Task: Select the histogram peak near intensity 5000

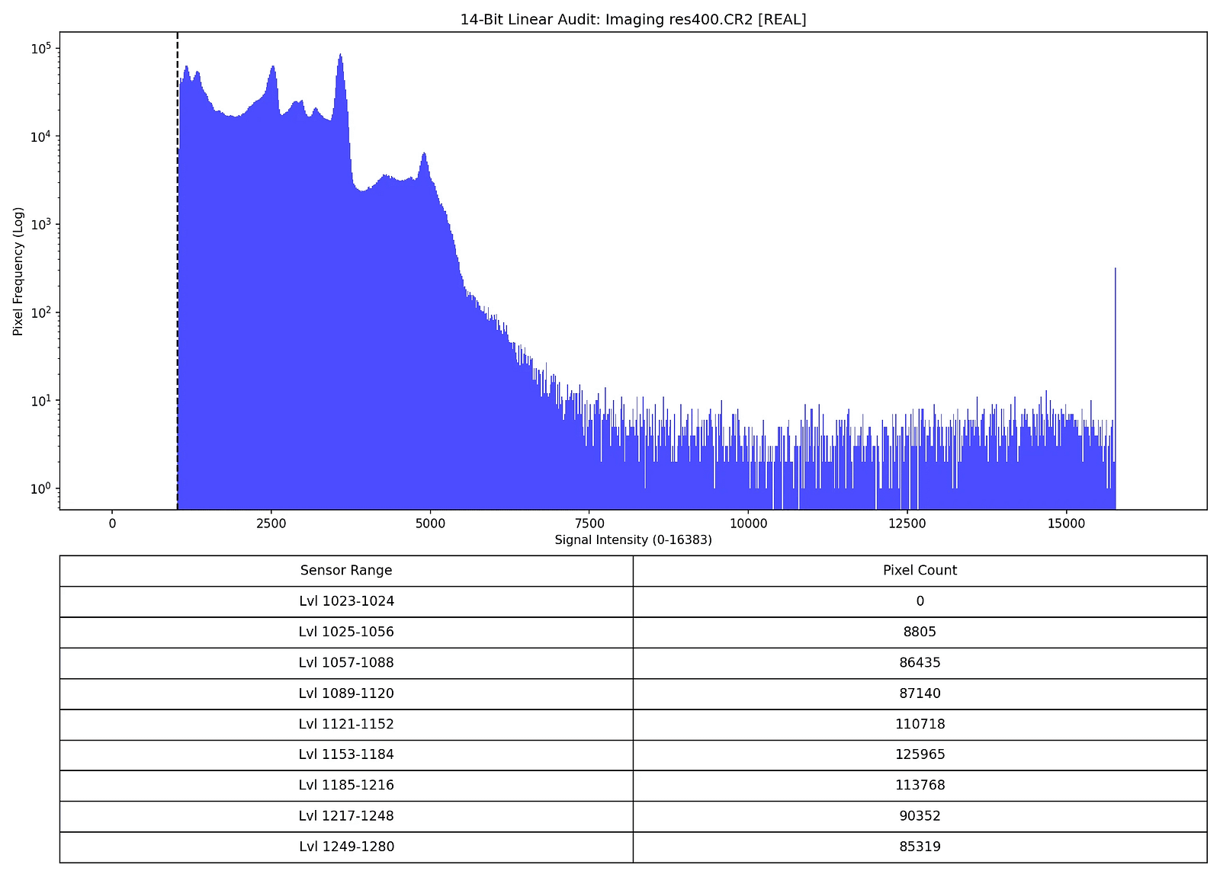Action: coord(425,156)
